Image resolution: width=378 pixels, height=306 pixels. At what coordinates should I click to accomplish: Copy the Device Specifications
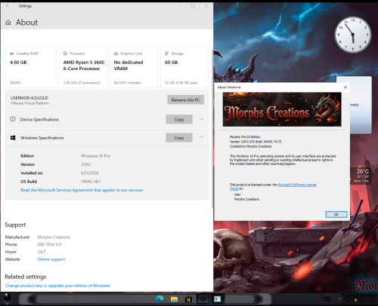click(179, 119)
